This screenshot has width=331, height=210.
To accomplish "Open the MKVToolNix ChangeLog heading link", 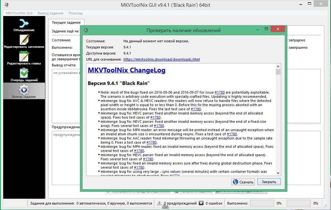I will point(126,70).
